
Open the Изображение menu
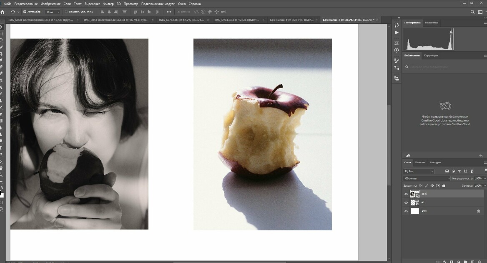[x=50, y=4]
